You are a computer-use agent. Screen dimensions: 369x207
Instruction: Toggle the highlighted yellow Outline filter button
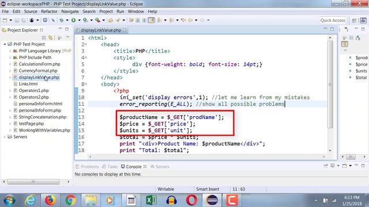click(345, 44)
